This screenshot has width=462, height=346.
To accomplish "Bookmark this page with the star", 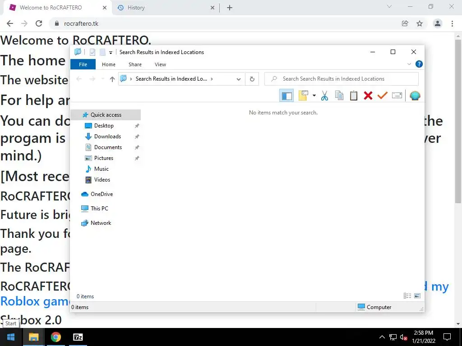I will coord(420,23).
